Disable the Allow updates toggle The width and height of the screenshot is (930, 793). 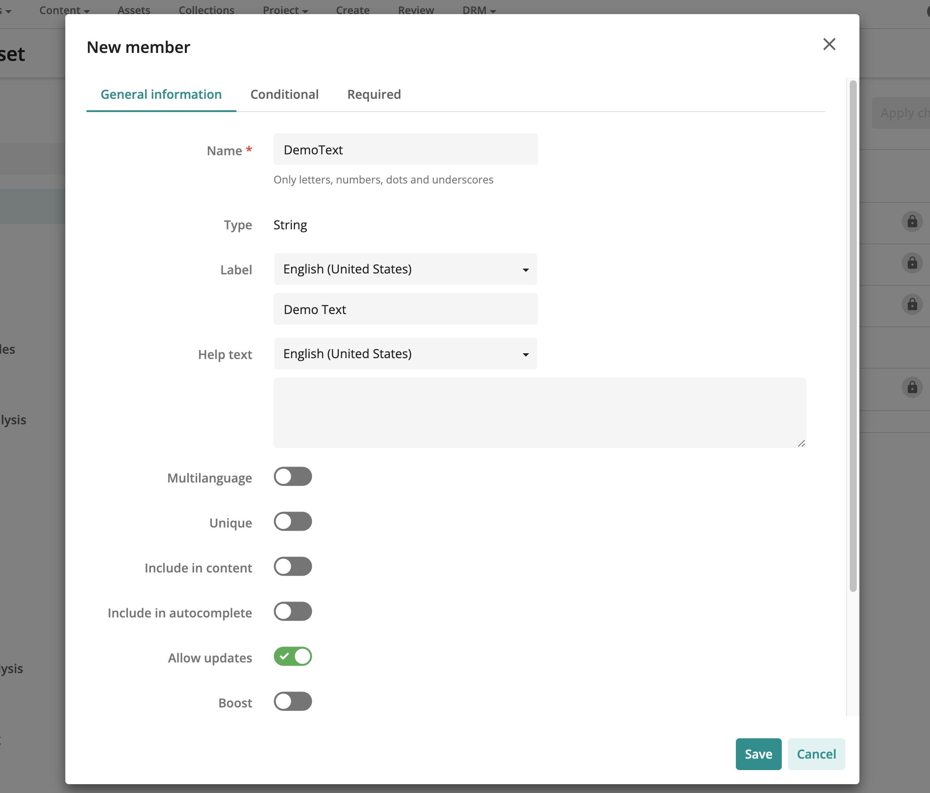[x=293, y=656]
